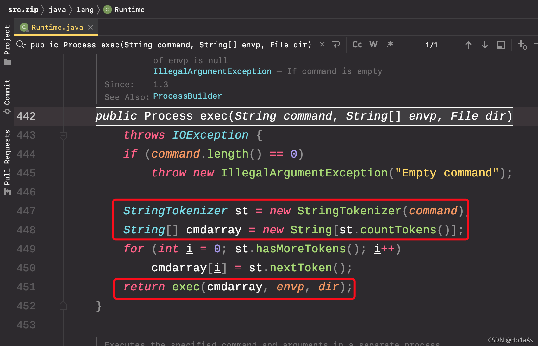Clear the find bar search text
The height and width of the screenshot is (346, 538).
(x=322, y=45)
